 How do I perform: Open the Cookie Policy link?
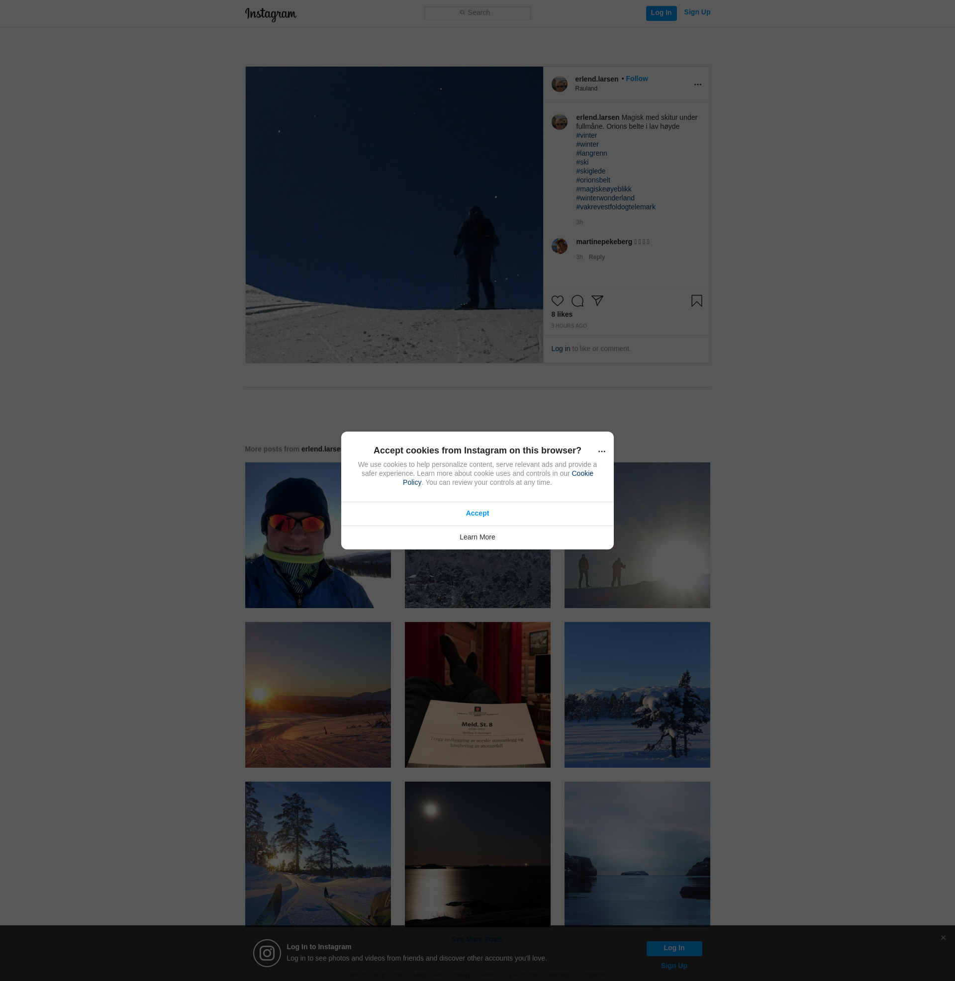(x=582, y=473)
